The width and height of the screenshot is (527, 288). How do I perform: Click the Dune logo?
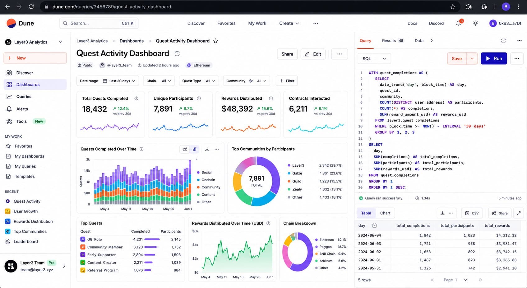coord(20,23)
